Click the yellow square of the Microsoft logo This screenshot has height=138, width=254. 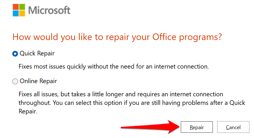pyautogui.click(x=22, y=13)
